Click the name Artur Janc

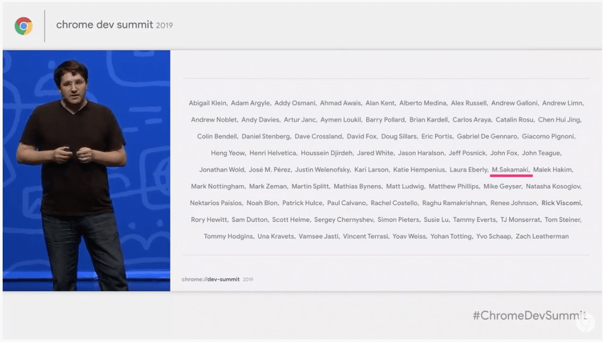tap(300, 120)
